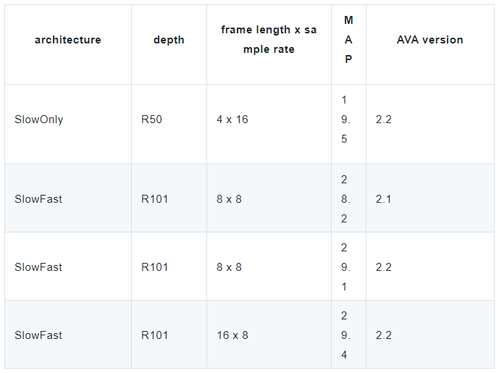Screen dimensions: 499x373
Task: Click 2.2 in the 16 x 8 row
Action: (383, 335)
